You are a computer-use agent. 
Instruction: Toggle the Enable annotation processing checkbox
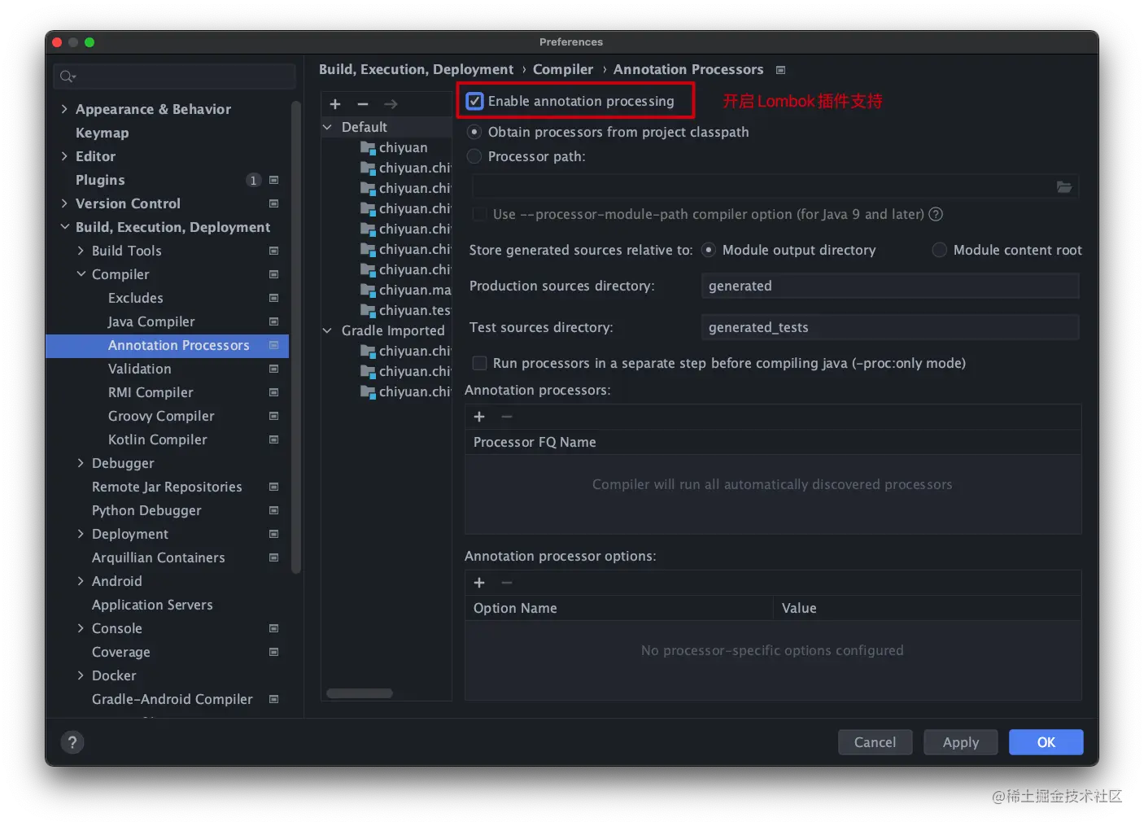[474, 101]
